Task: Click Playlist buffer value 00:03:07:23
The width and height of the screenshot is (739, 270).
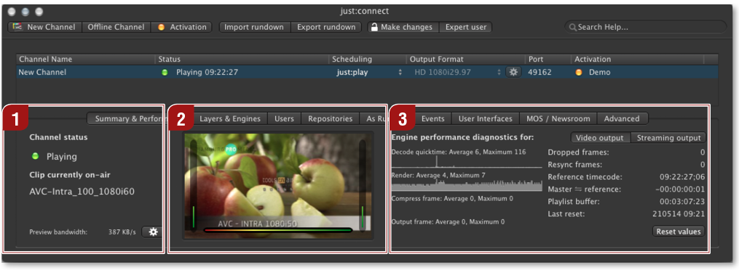Action: point(682,202)
